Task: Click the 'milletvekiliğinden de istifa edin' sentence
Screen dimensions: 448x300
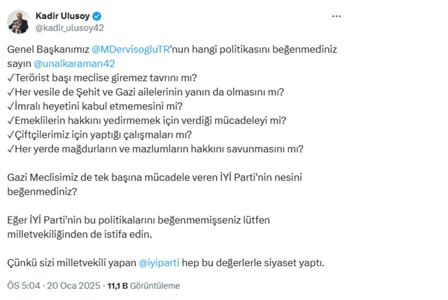Action: pos(80,234)
